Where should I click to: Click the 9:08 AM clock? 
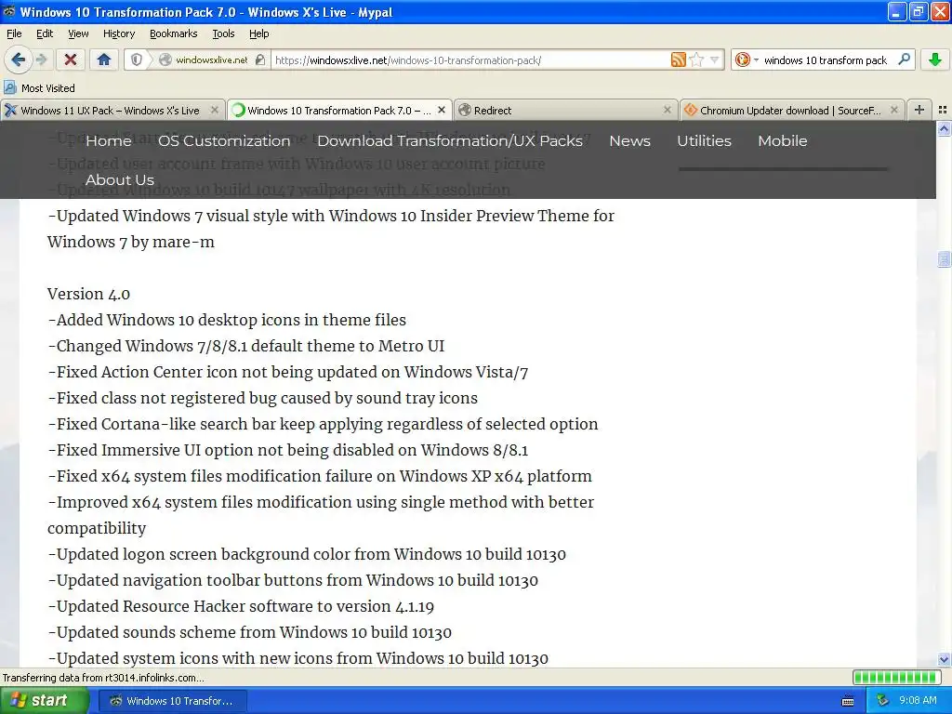918,701
